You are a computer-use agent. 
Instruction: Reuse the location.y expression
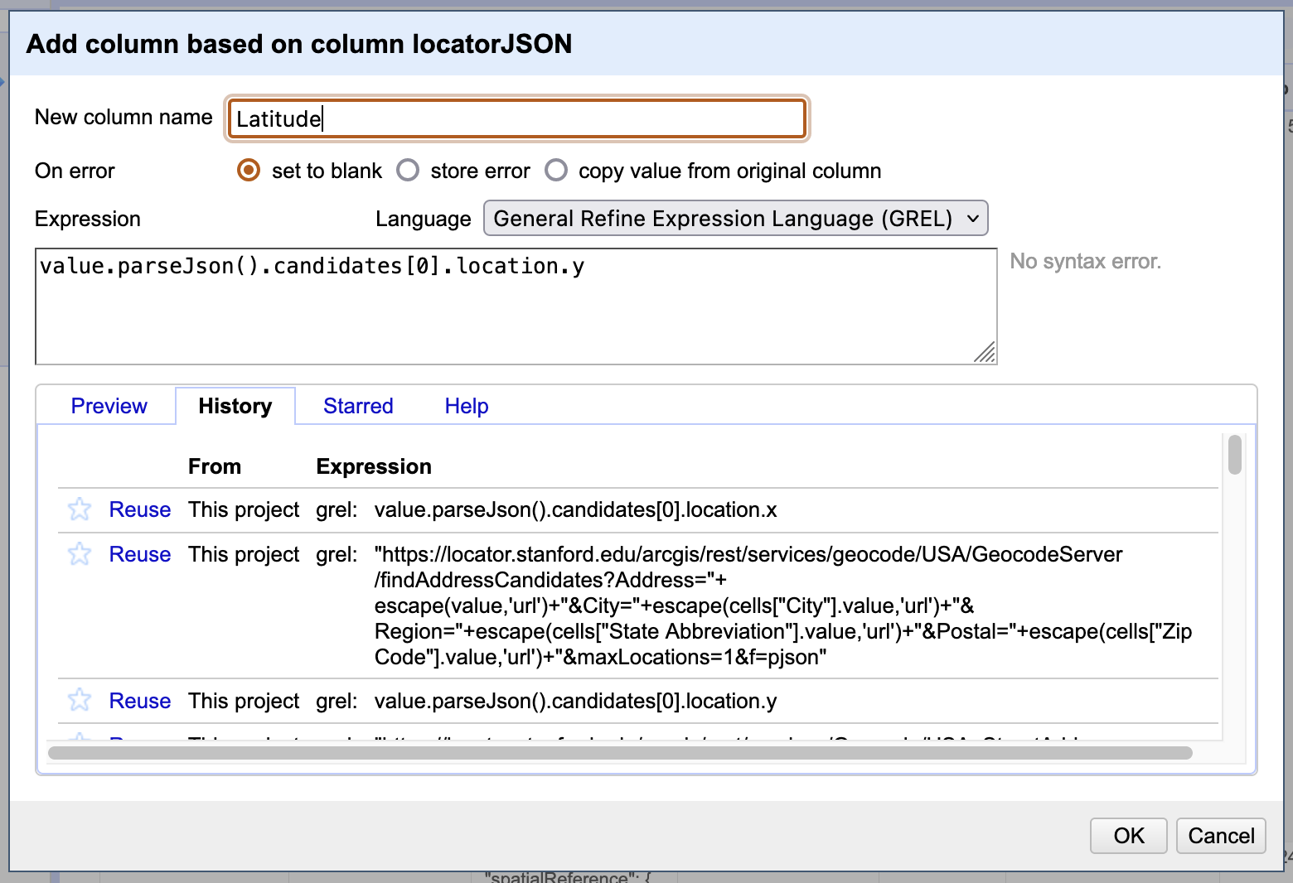click(139, 701)
